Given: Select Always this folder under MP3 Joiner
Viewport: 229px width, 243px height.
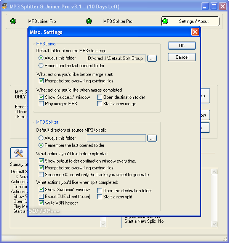Looking at the screenshot, I should tap(57, 58).
